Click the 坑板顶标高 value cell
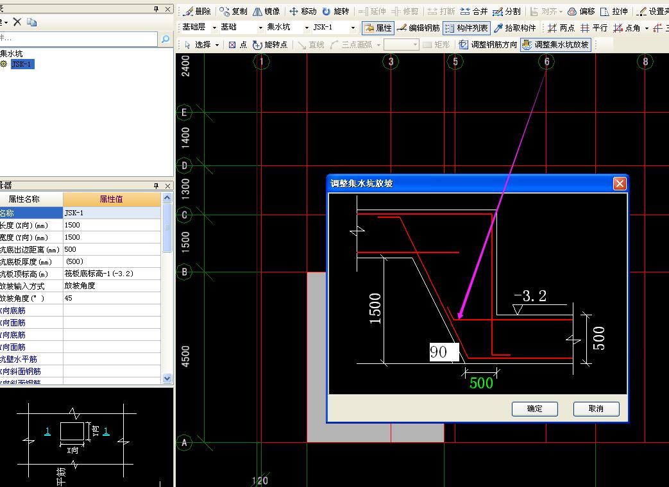 tap(112, 274)
